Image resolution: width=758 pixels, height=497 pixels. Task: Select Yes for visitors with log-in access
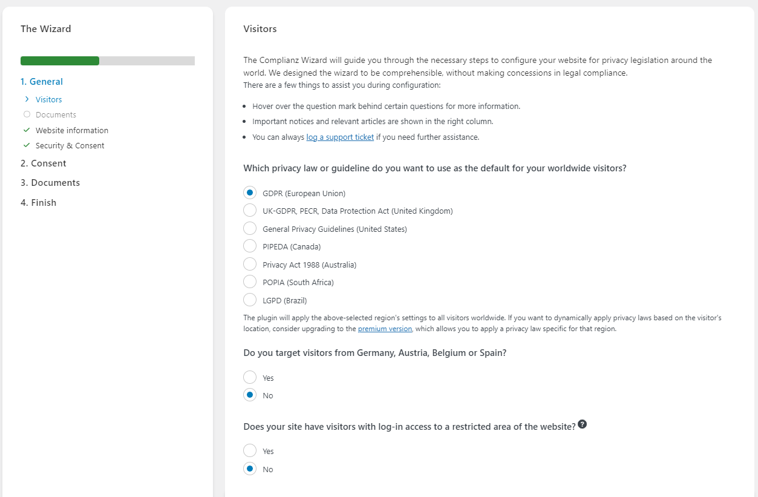[x=250, y=451]
